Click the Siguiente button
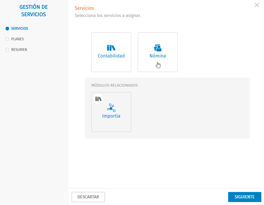 coord(245,197)
